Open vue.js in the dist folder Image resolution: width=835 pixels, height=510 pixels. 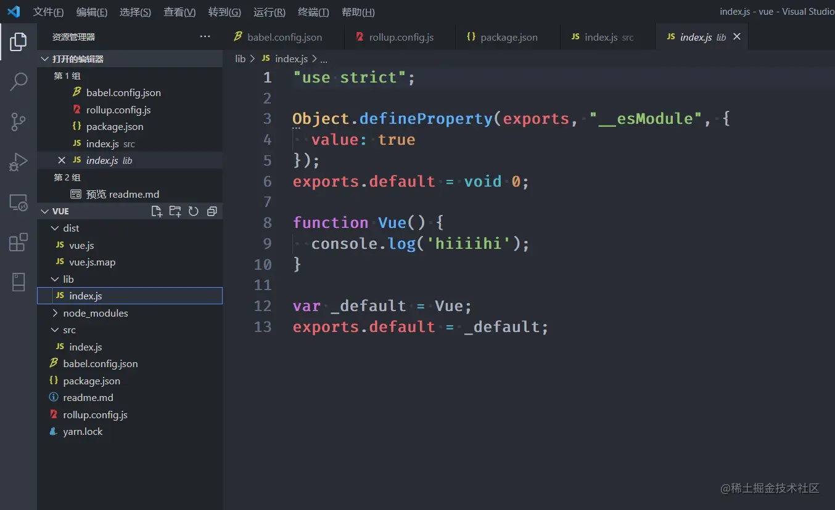pyautogui.click(x=130, y=245)
